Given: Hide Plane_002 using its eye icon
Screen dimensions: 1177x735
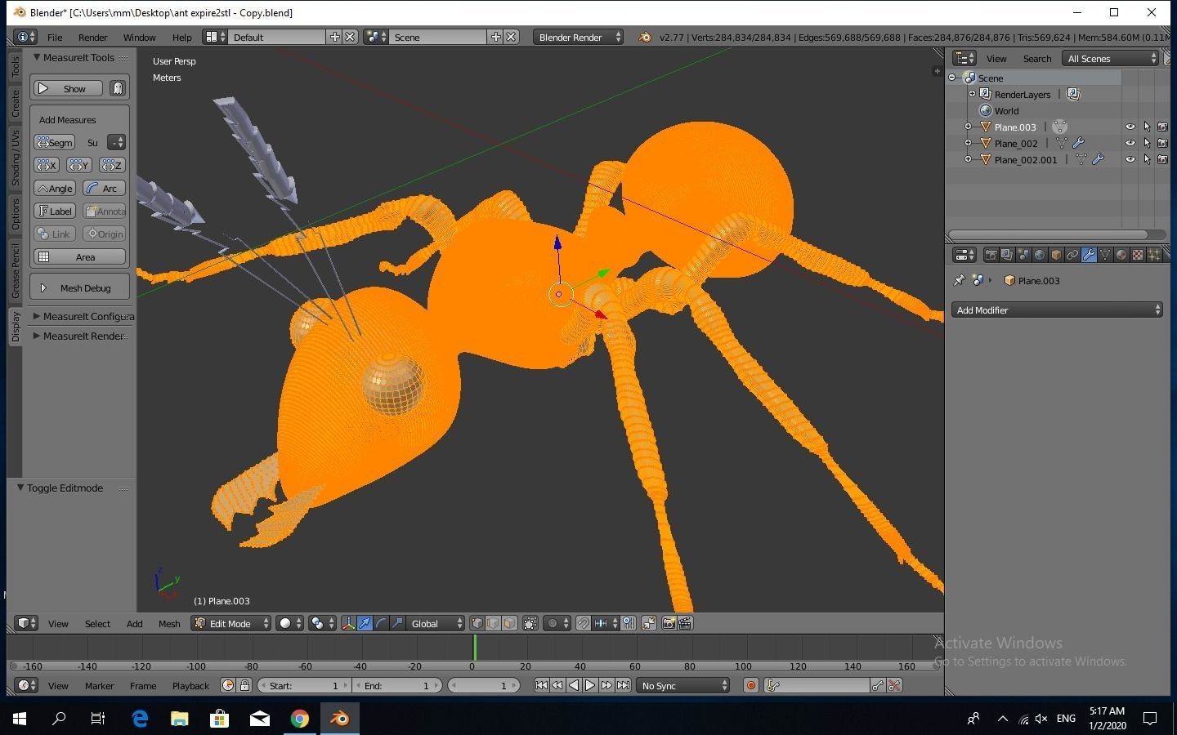Looking at the screenshot, I should [x=1131, y=143].
